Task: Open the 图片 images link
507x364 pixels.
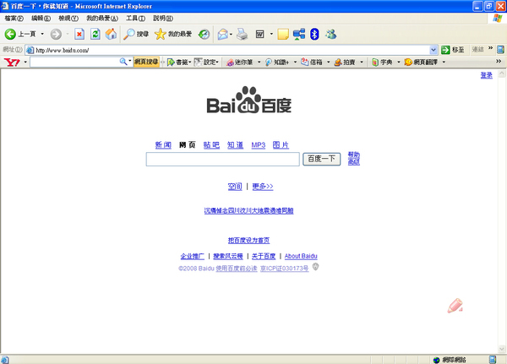Action: point(281,144)
